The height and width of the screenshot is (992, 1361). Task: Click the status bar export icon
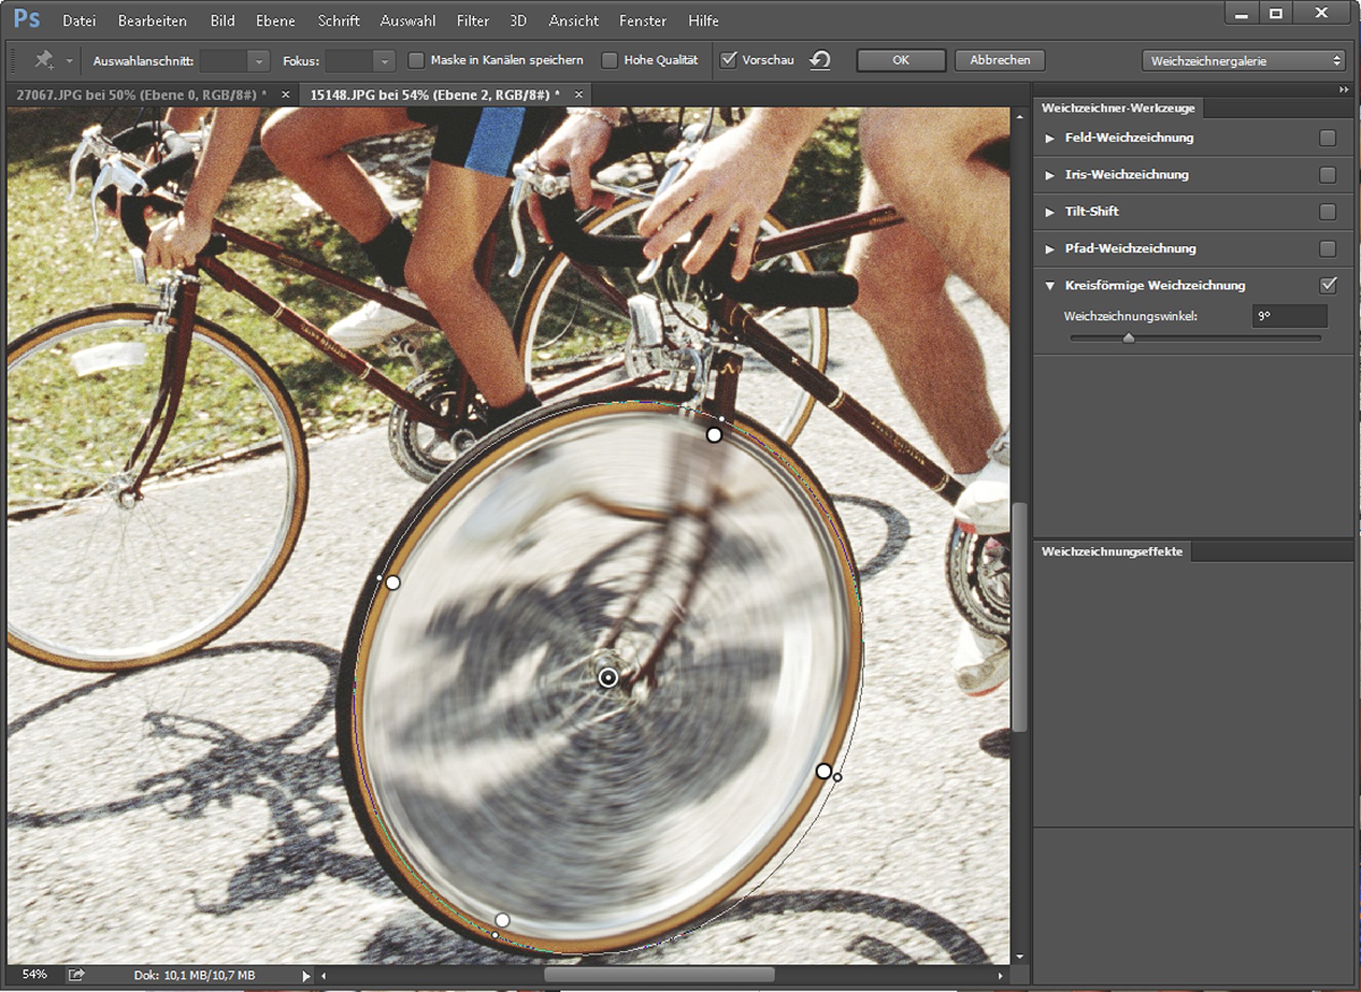76,975
